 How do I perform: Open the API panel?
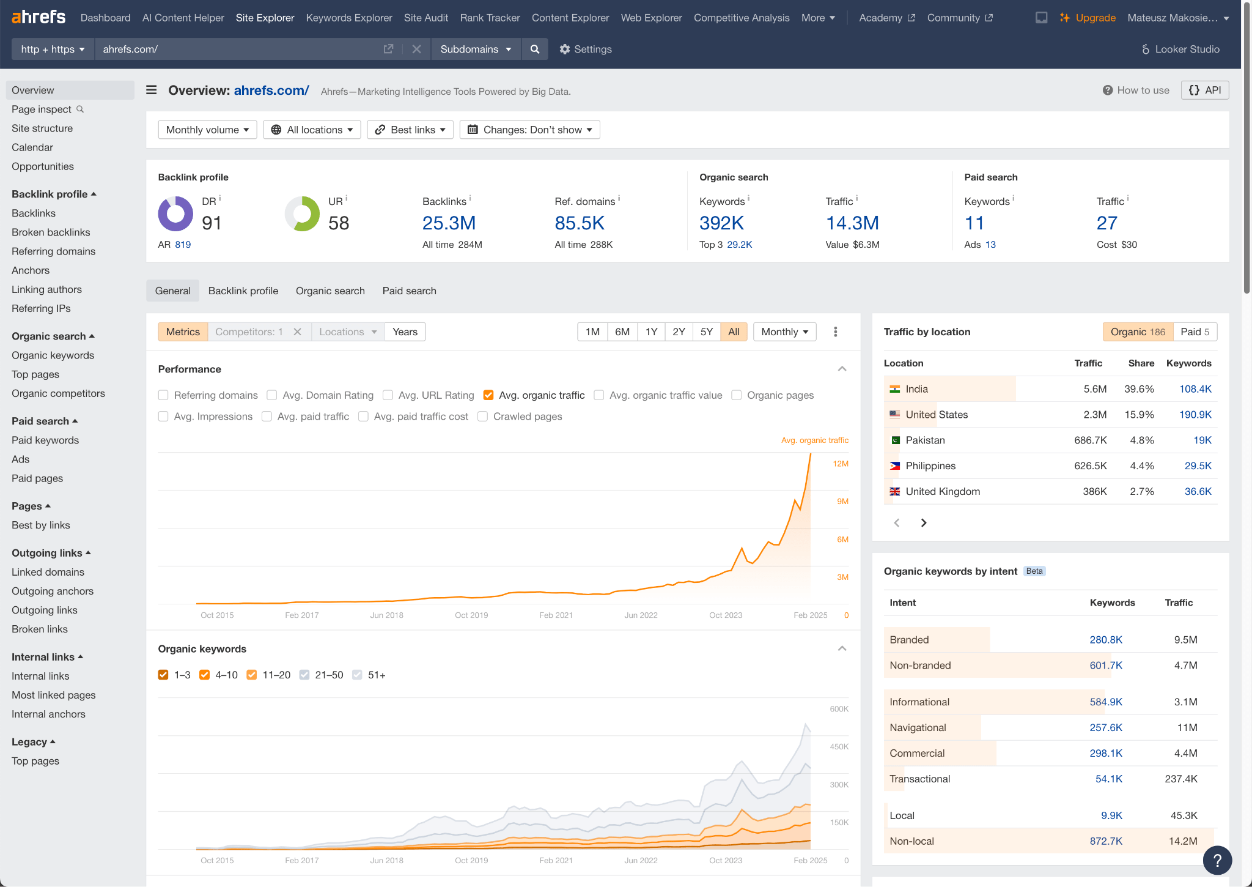pyautogui.click(x=1205, y=90)
